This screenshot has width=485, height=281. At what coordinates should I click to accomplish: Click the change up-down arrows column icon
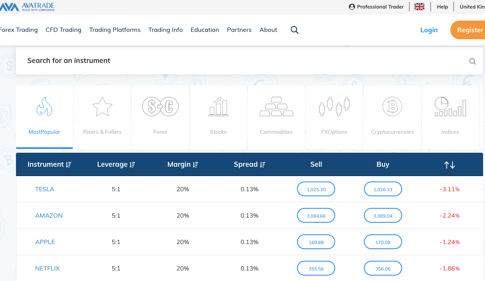point(450,165)
